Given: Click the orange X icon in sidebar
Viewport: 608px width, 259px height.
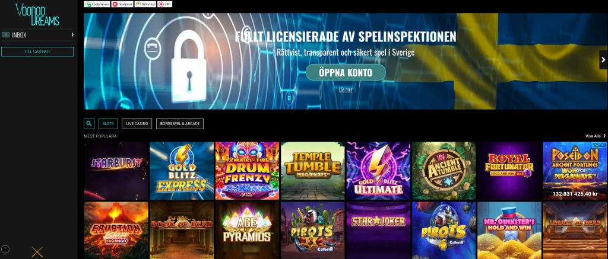Looking at the screenshot, I should pos(37,252).
